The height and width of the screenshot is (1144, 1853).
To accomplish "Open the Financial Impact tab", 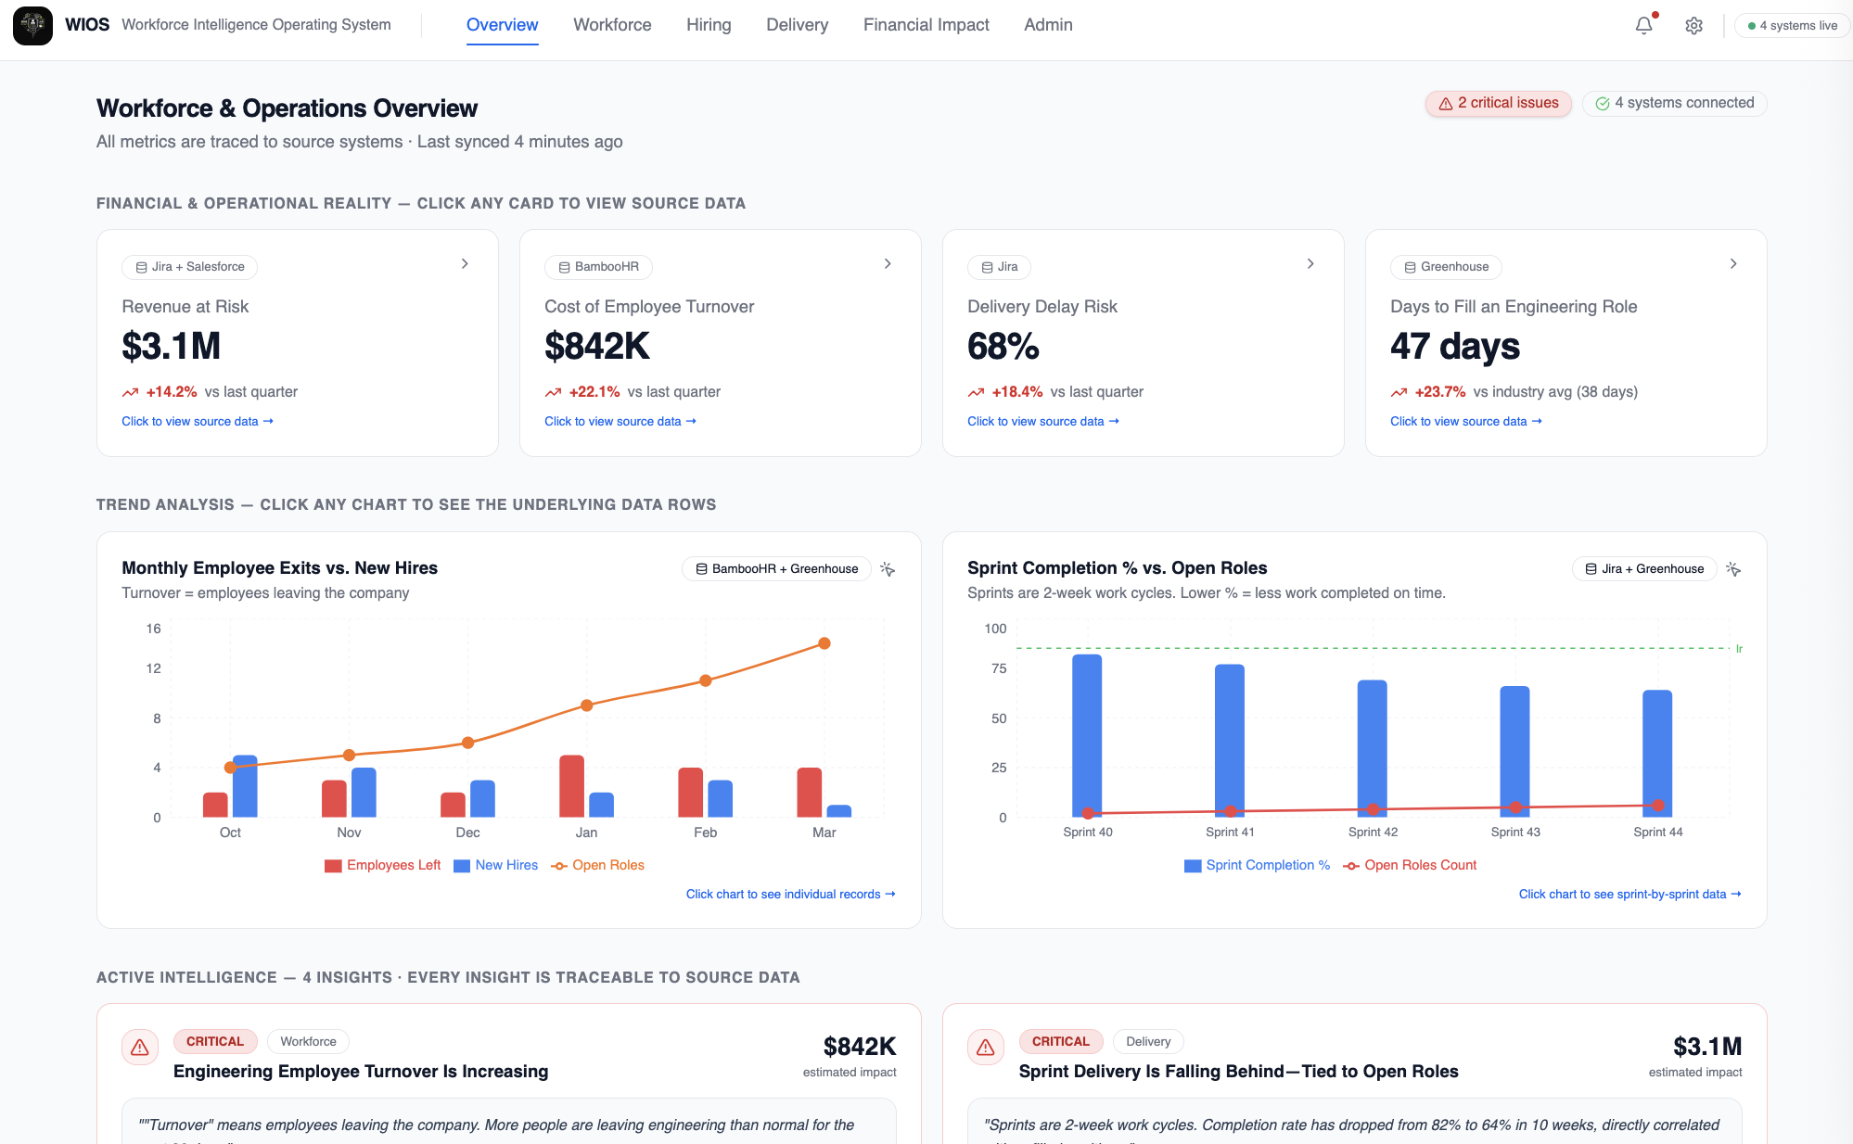I will (x=926, y=25).
